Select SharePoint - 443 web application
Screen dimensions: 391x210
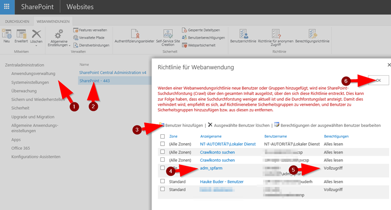95,81
